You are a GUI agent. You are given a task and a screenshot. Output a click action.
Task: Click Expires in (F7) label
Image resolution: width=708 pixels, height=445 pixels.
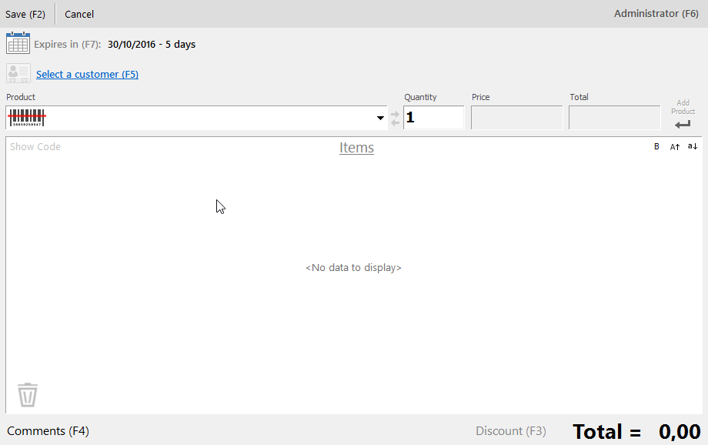(67, 45)
